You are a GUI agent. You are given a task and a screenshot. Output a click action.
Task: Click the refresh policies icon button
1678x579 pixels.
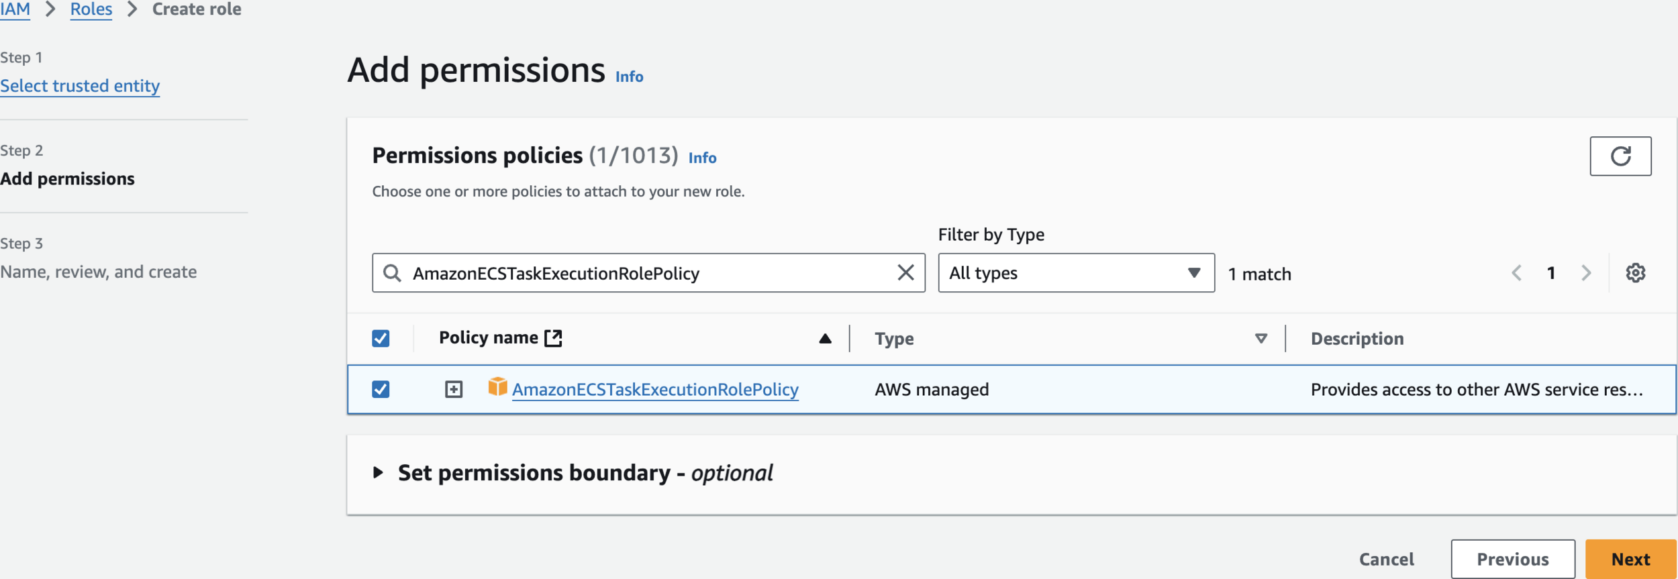pos(1620,156)
